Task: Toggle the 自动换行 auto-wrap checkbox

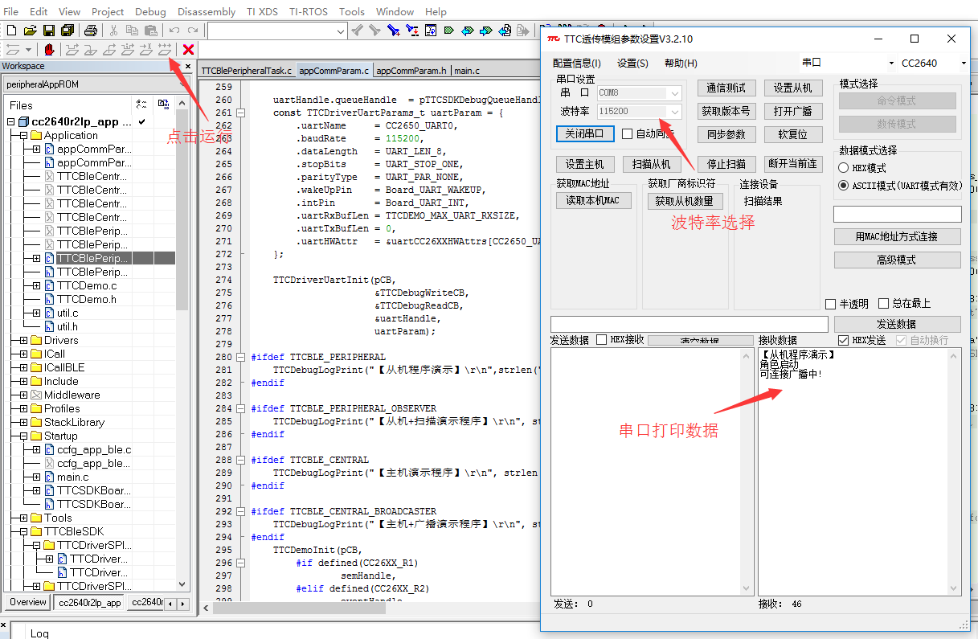Action: click(902, 340)
